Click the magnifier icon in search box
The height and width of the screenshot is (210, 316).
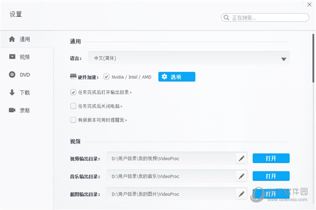226,18
